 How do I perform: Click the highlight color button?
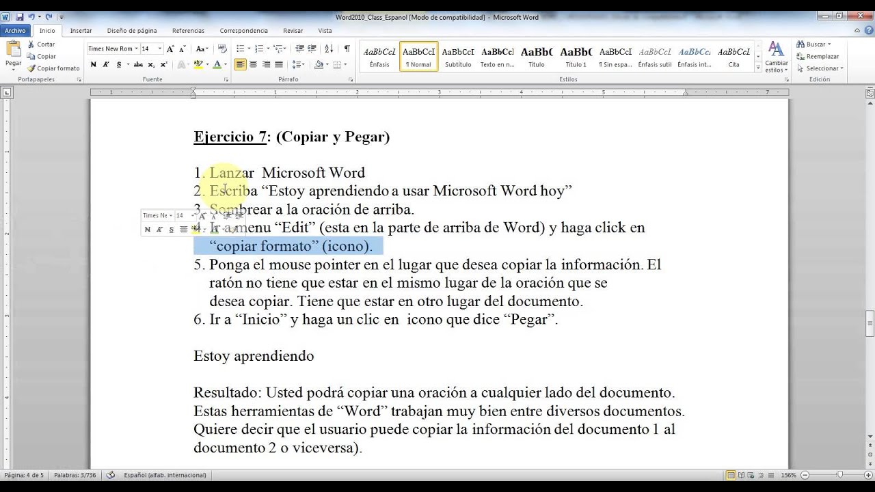click(x=198, y=65)
